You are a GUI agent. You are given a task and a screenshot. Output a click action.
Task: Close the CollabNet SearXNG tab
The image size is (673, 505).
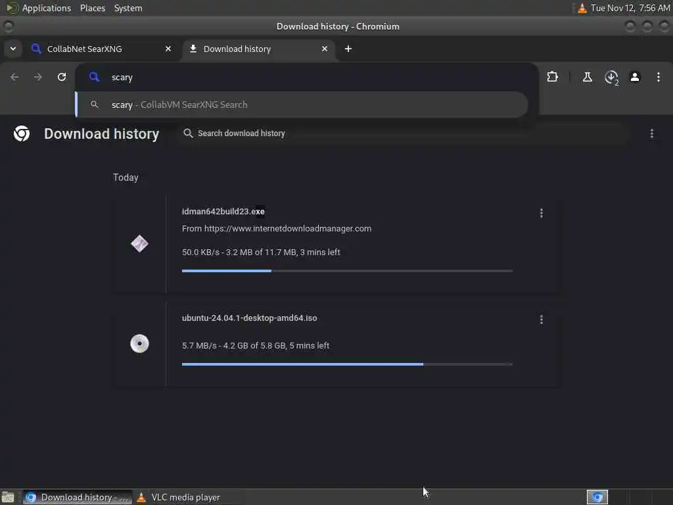[x=168, y=49]
